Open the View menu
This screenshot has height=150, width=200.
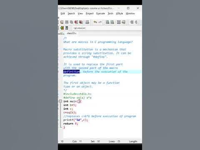pos(80,13)
